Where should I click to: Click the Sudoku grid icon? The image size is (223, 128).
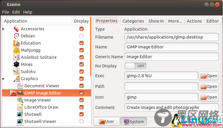17,72
